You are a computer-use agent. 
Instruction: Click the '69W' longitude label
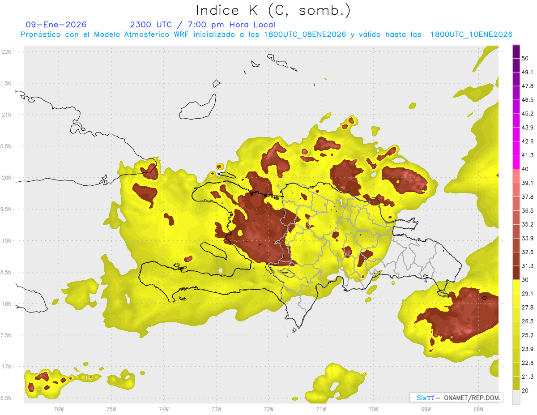[426, 409]
